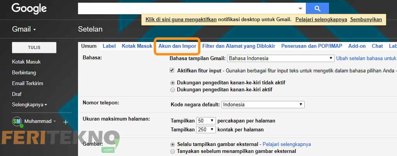Image resolution: width=397 pixels, height=156 pixels.
Task: Click the blue search magnifier button
Action: click(317, 8)
